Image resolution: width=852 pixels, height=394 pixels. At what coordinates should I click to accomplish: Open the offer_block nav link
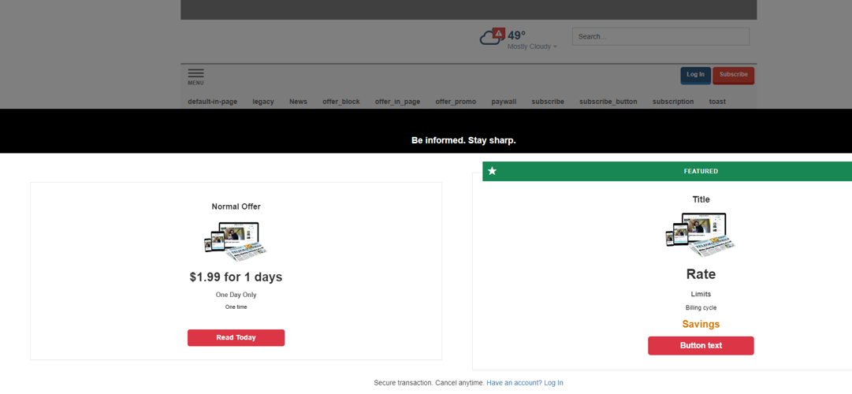[340, 102]
